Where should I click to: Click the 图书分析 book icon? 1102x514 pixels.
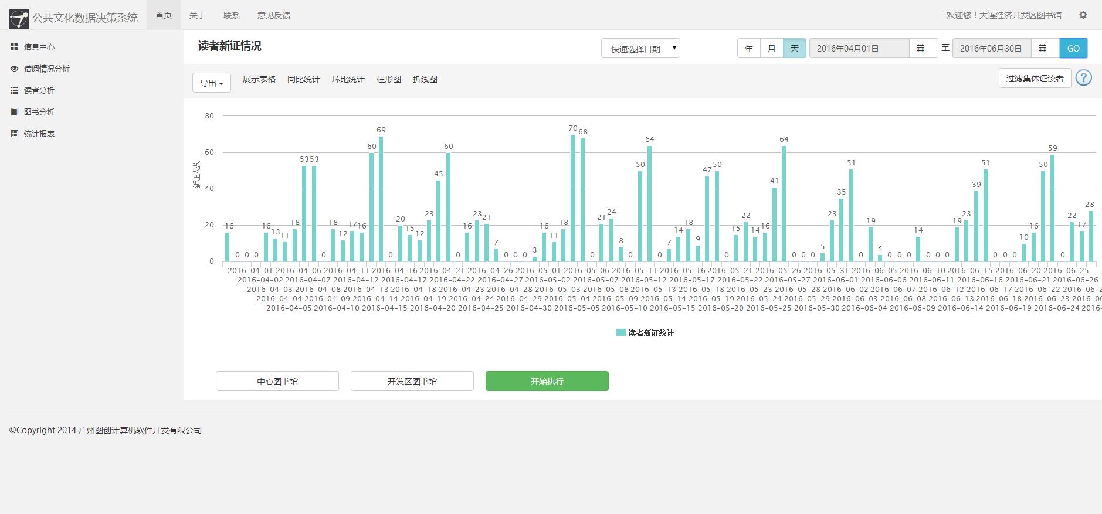click(x=15, y=112)
